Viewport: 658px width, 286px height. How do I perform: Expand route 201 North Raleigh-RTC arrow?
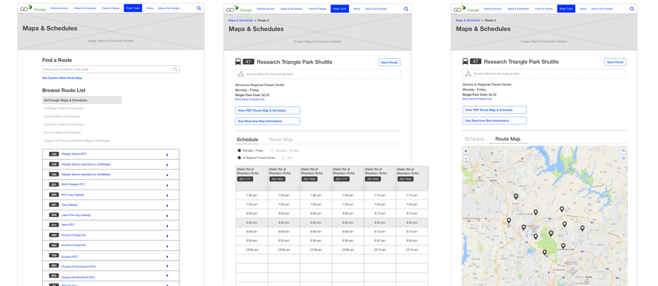pyautogui.click(x=167, y=185)
